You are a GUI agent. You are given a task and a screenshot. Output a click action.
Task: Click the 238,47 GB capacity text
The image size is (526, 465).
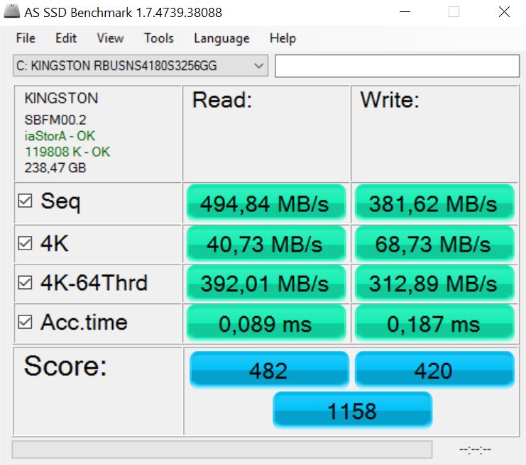[x=55, y=167]
